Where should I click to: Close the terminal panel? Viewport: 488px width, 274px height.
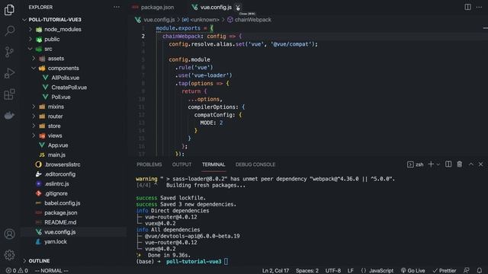[x=480, y=164]
